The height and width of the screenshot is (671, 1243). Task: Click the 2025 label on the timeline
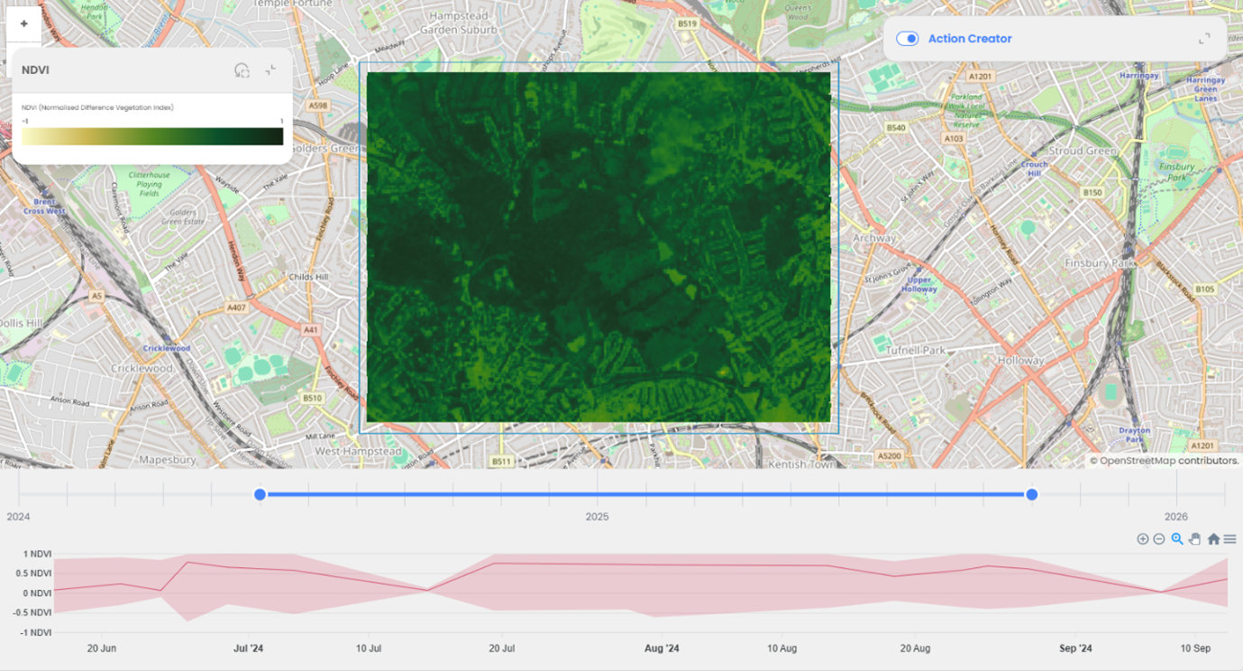pyautogui.click(x=597, y=517)
